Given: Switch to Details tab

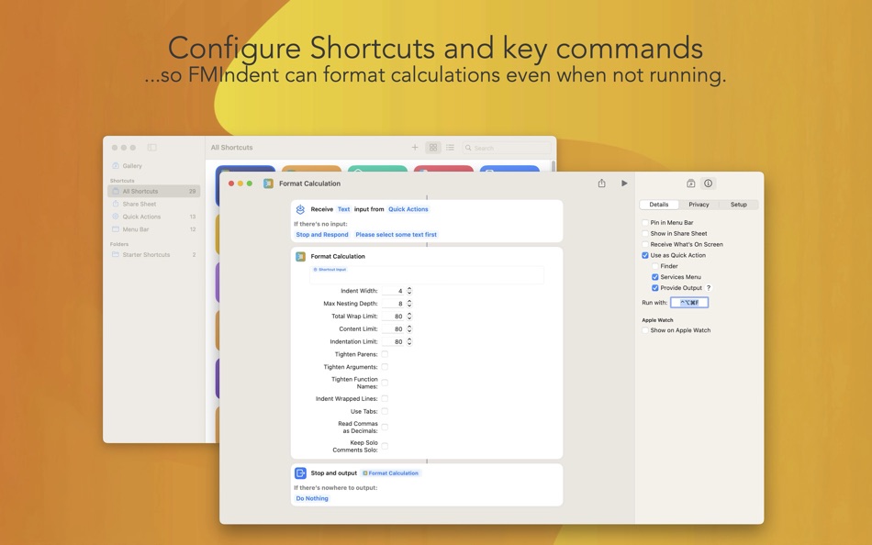Looking at the screenshot, I should [659, 205].
